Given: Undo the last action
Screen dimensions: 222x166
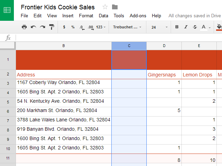Looking at the screenshot, I should click(33, 27).
